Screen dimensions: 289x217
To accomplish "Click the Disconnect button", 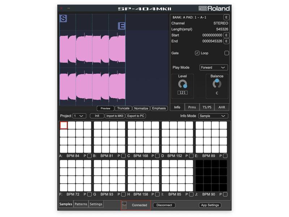I will tap(164, 205).
